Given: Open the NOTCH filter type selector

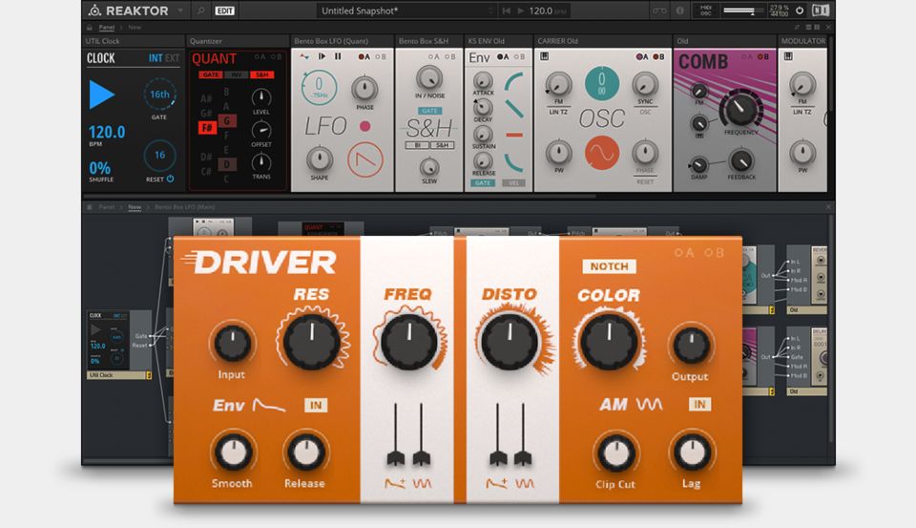Looking at the screenshot, I should pos(610,267).
